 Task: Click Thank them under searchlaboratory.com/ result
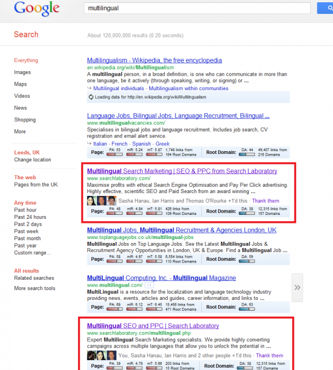[266, 201]
